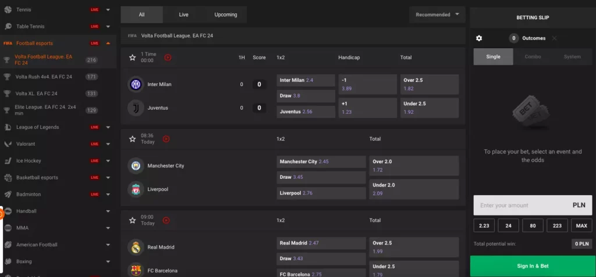Screen dimensions: 596x277
Task: Expand the Ice Hockey category arrow
Action: tap(108, 160)
